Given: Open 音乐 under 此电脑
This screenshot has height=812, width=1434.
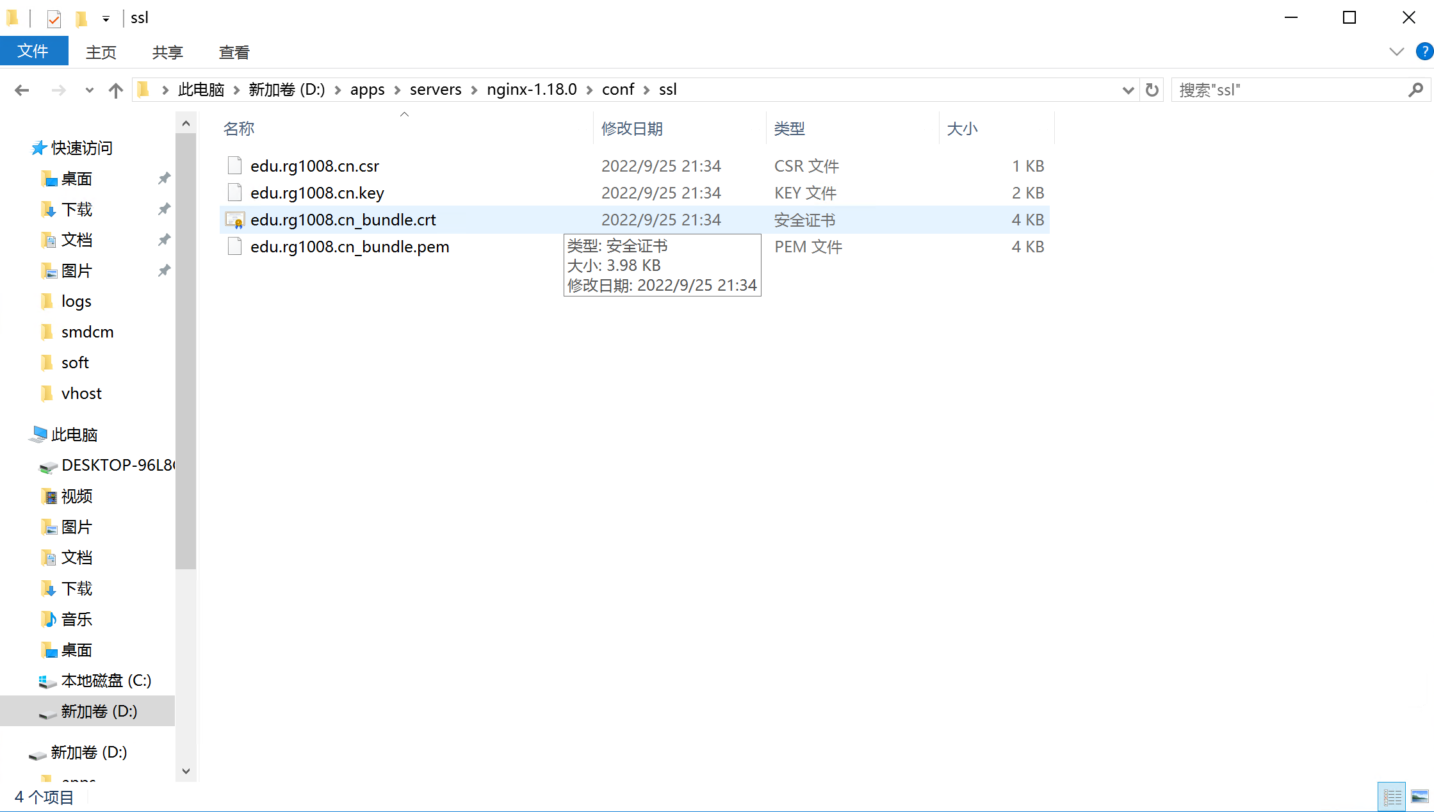Looking at the screenshot, I should pyautogui.click(x=76, y=619).
